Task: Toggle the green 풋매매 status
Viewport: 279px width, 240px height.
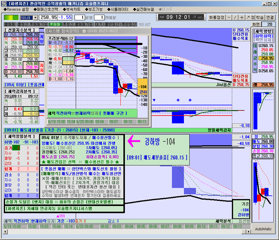Action: click(x=55, y=24)
